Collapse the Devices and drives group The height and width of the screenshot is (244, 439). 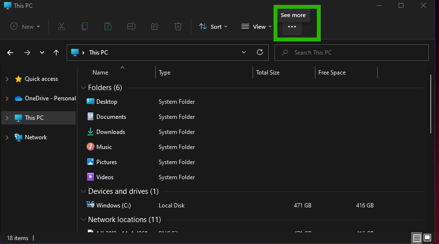point(83,191)
